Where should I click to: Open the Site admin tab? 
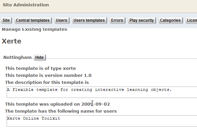coord(6,20)
